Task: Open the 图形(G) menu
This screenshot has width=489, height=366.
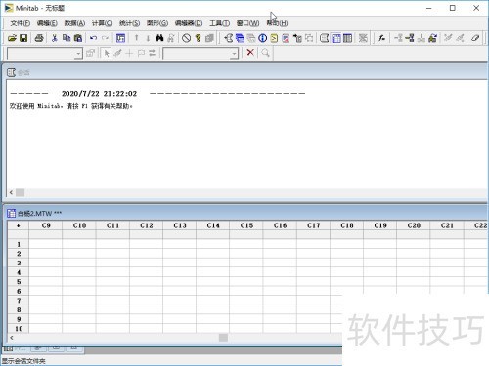Action: click(x=157, y=23)
